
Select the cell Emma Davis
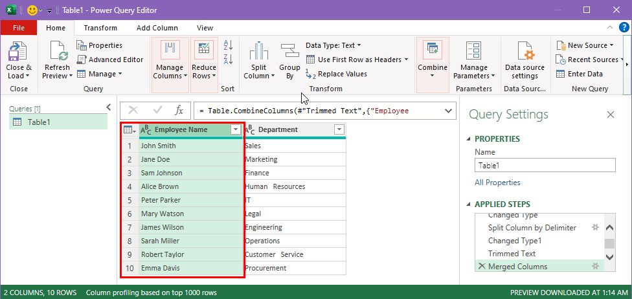click(x=190, y=268)
